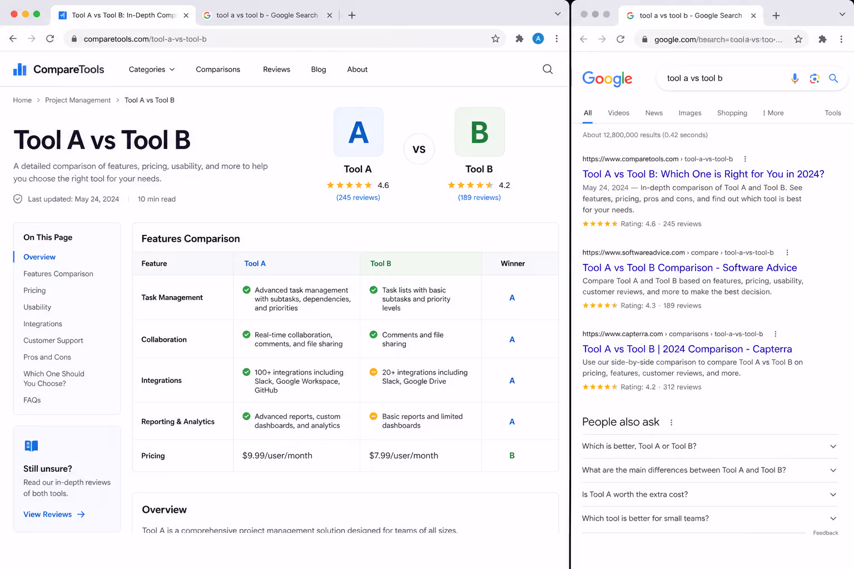Screen dimensions: 854x569
Task: Click the Tool B logo tile
Action: [480, 132]
